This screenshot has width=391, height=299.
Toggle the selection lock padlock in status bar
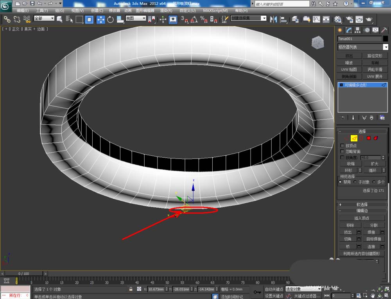click(131, 289)
